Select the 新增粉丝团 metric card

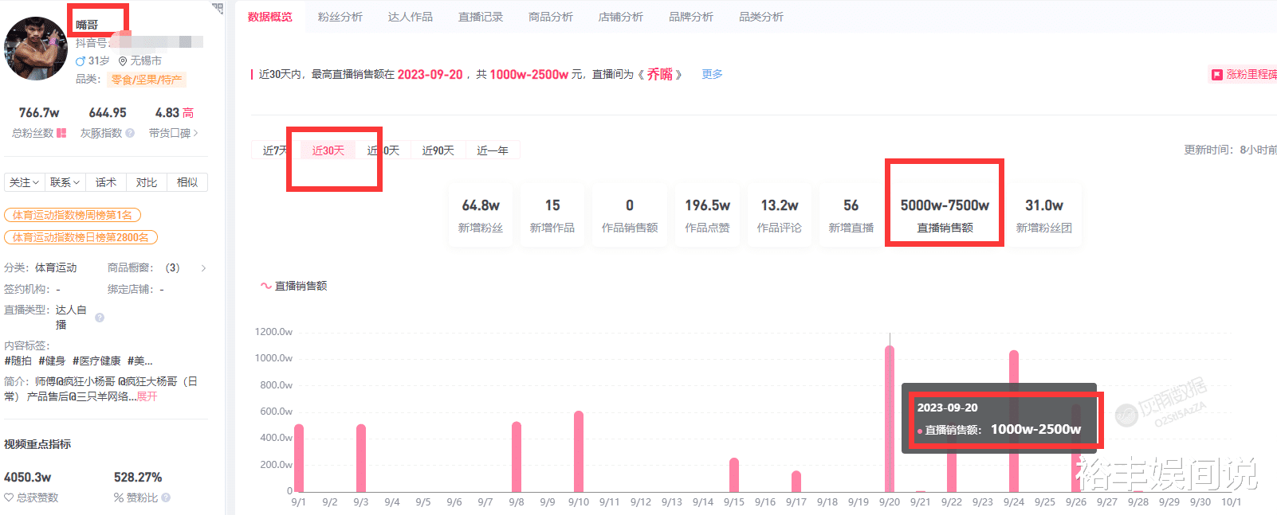click(x=1044, y=215)
